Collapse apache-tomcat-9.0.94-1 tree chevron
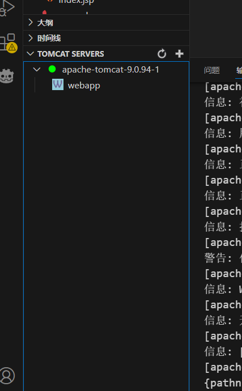This screenshot has height=391, width=242. [x=37, y=70]
